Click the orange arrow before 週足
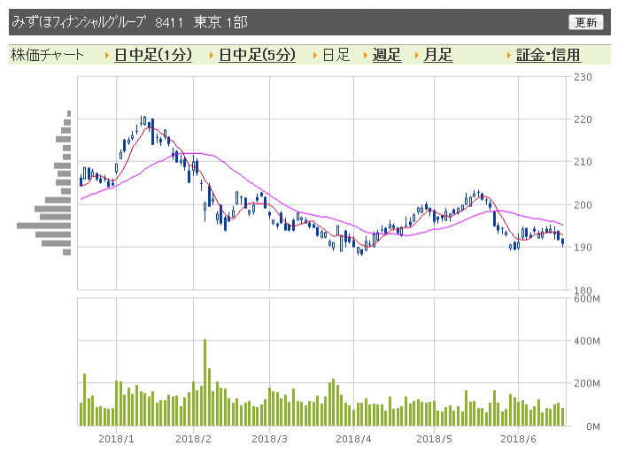Image resolution: width=618 pixels, height=461 pixels. point(366,56)
